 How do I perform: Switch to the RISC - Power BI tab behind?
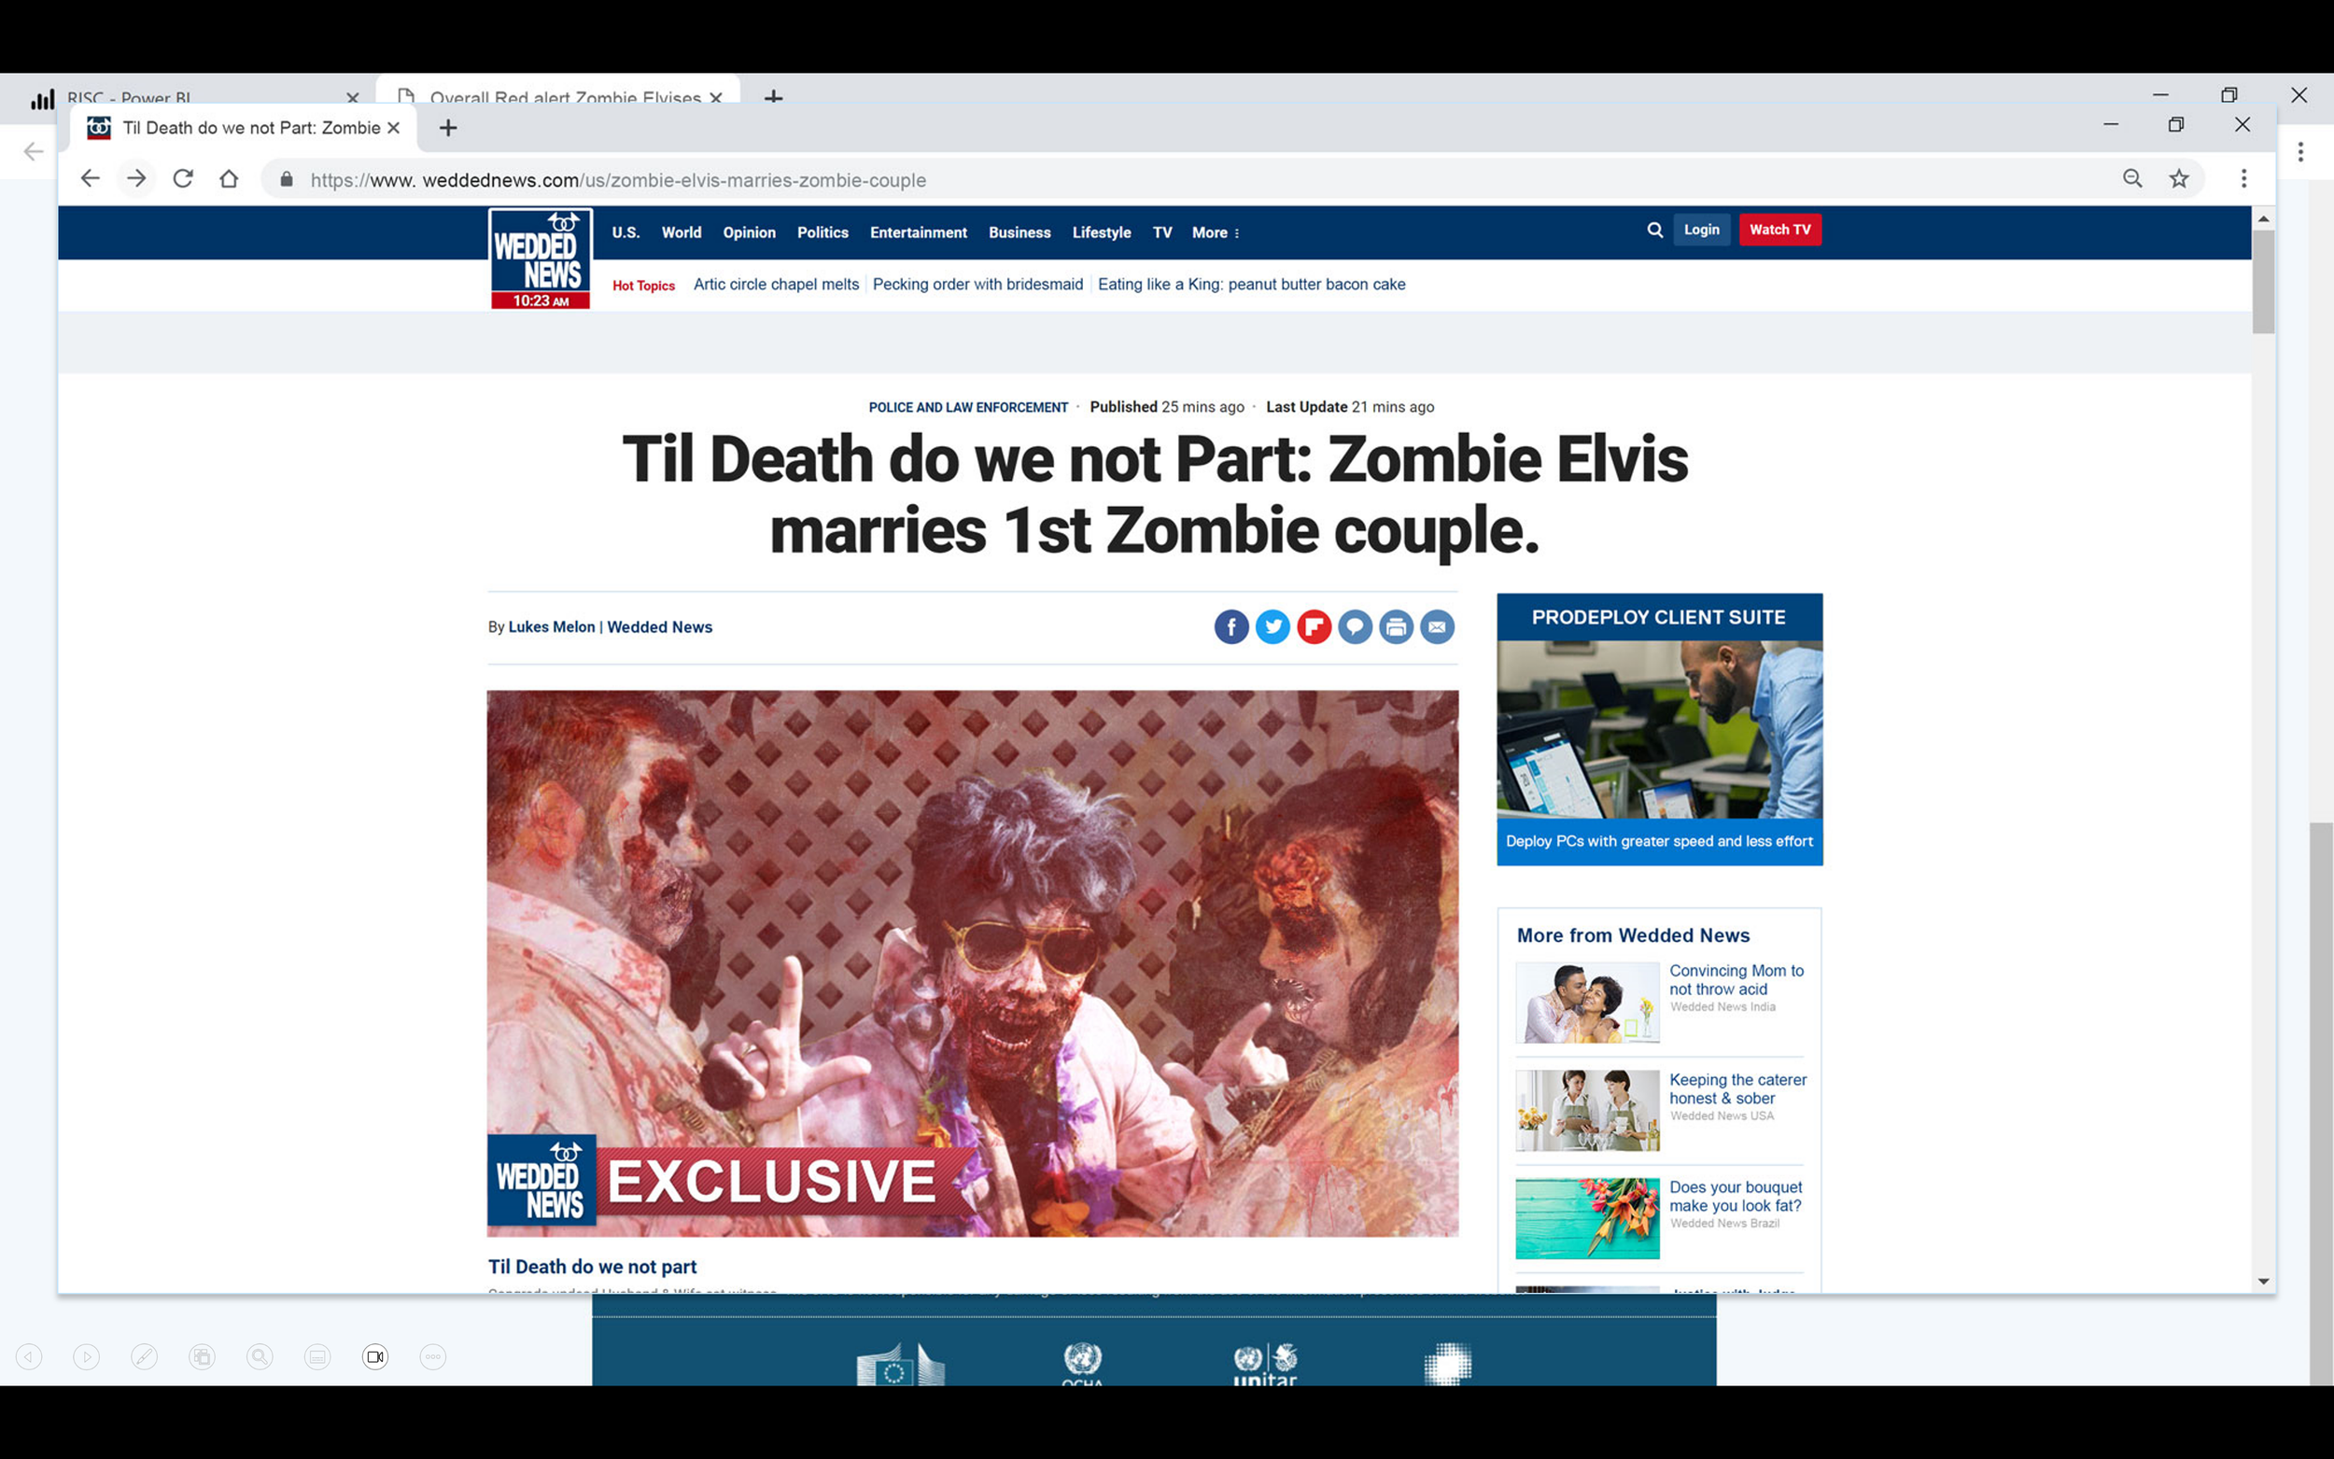pos(128,97)
